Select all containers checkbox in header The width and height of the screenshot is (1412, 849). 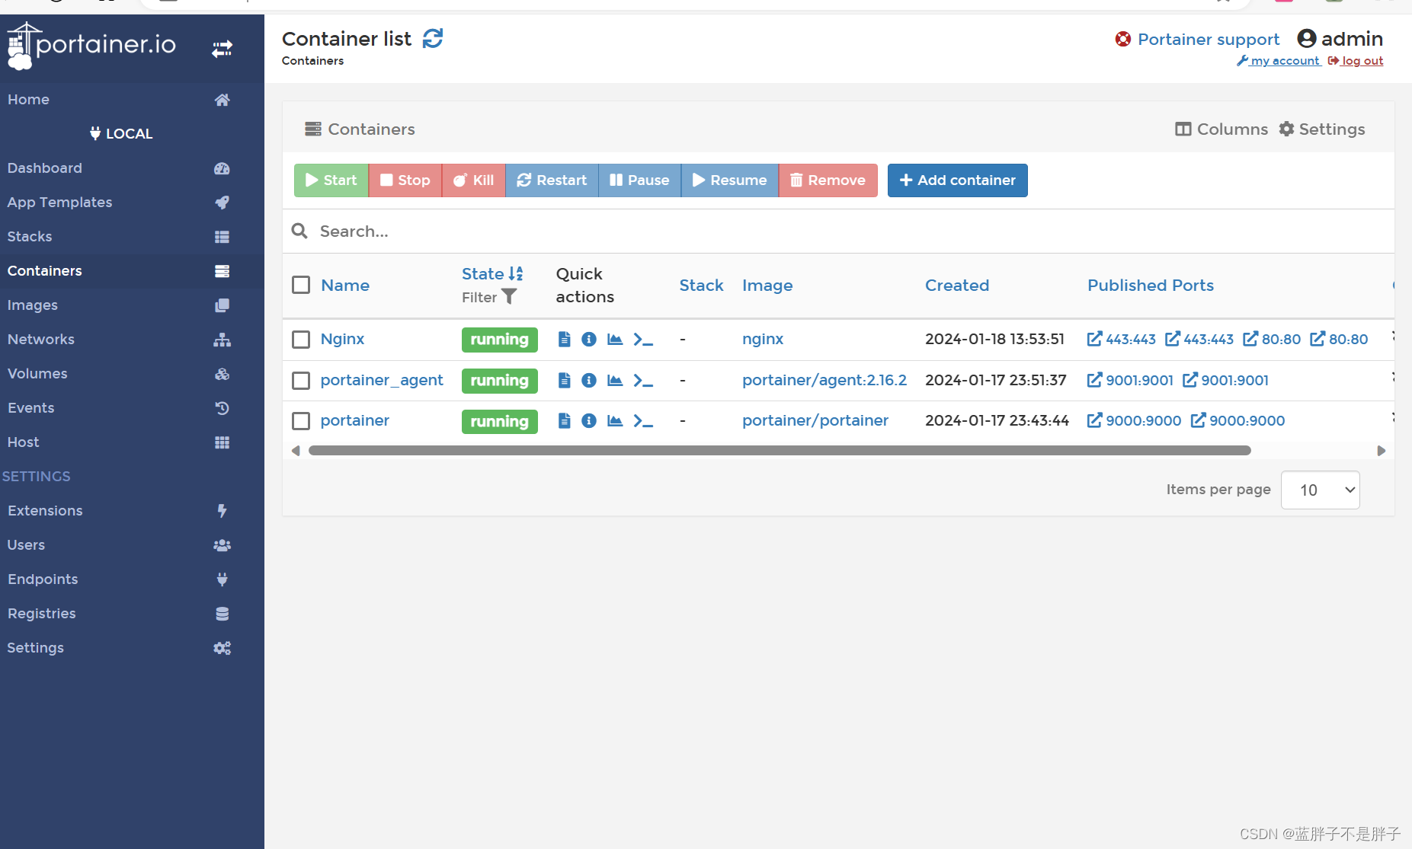301,285
